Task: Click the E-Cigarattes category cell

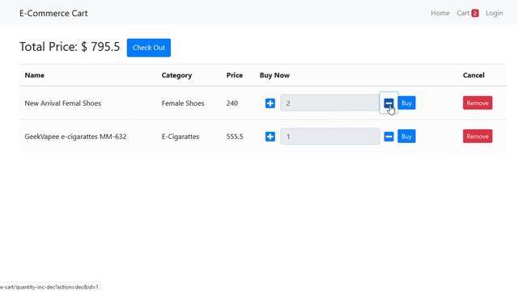Action: click(180, 137)
